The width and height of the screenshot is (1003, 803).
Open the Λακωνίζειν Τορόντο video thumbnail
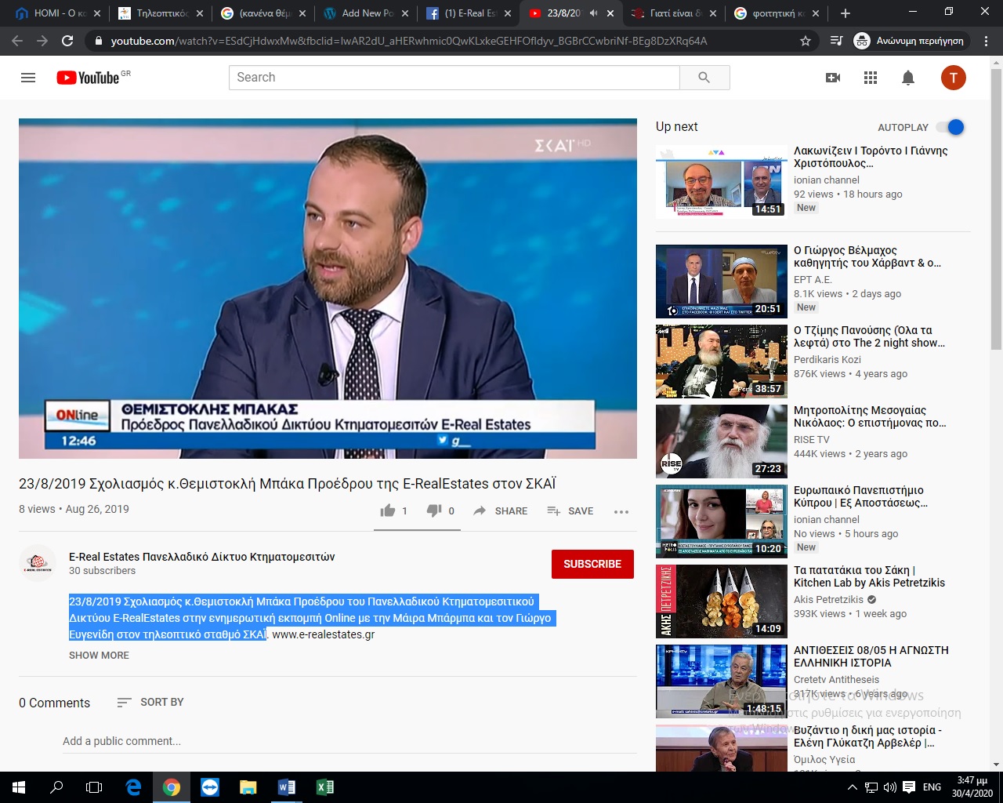pyautogui.click(x=722, y=182)
